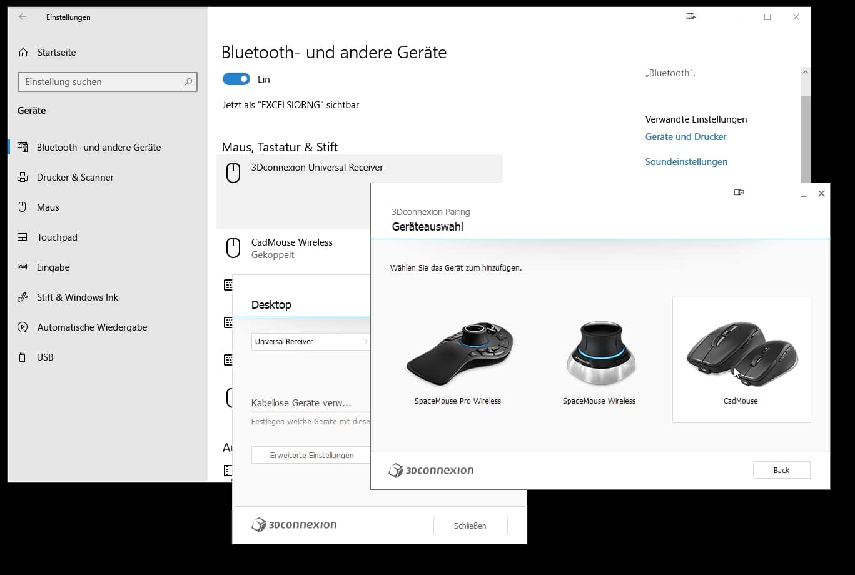Click Schließen in the Desktop window

click(x=470, y=526)
